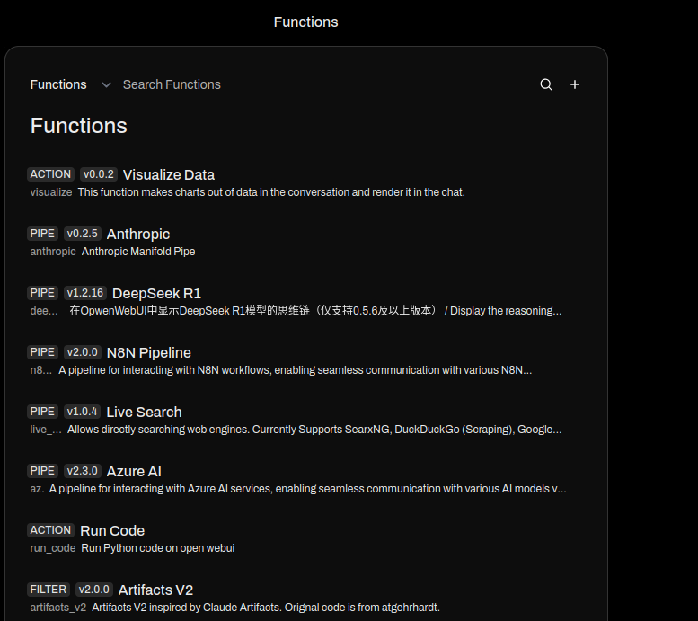Image resolution: width=698 pixels, height=621 pixels.
Task: Click the FILTER badge on Artifacts V2
Action: (49, 589)
